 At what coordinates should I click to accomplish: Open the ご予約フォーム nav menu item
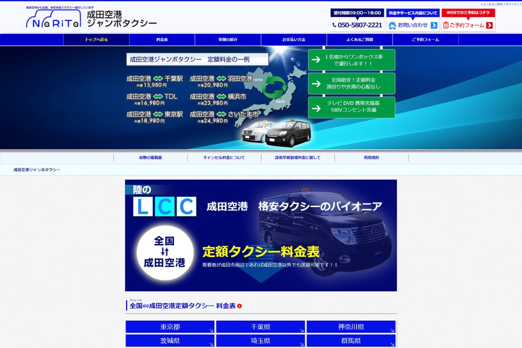pos(425,40)
